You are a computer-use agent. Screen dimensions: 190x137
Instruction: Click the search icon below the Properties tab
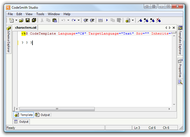[180, 82]
